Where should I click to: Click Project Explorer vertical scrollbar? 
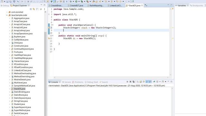tap(45, 74)
